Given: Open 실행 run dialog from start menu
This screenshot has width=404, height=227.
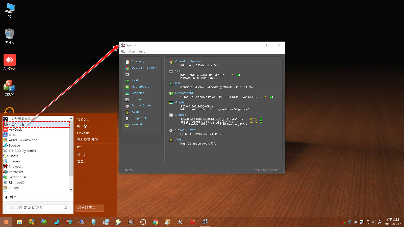Looking at the screenshot, I should [81, 161].
